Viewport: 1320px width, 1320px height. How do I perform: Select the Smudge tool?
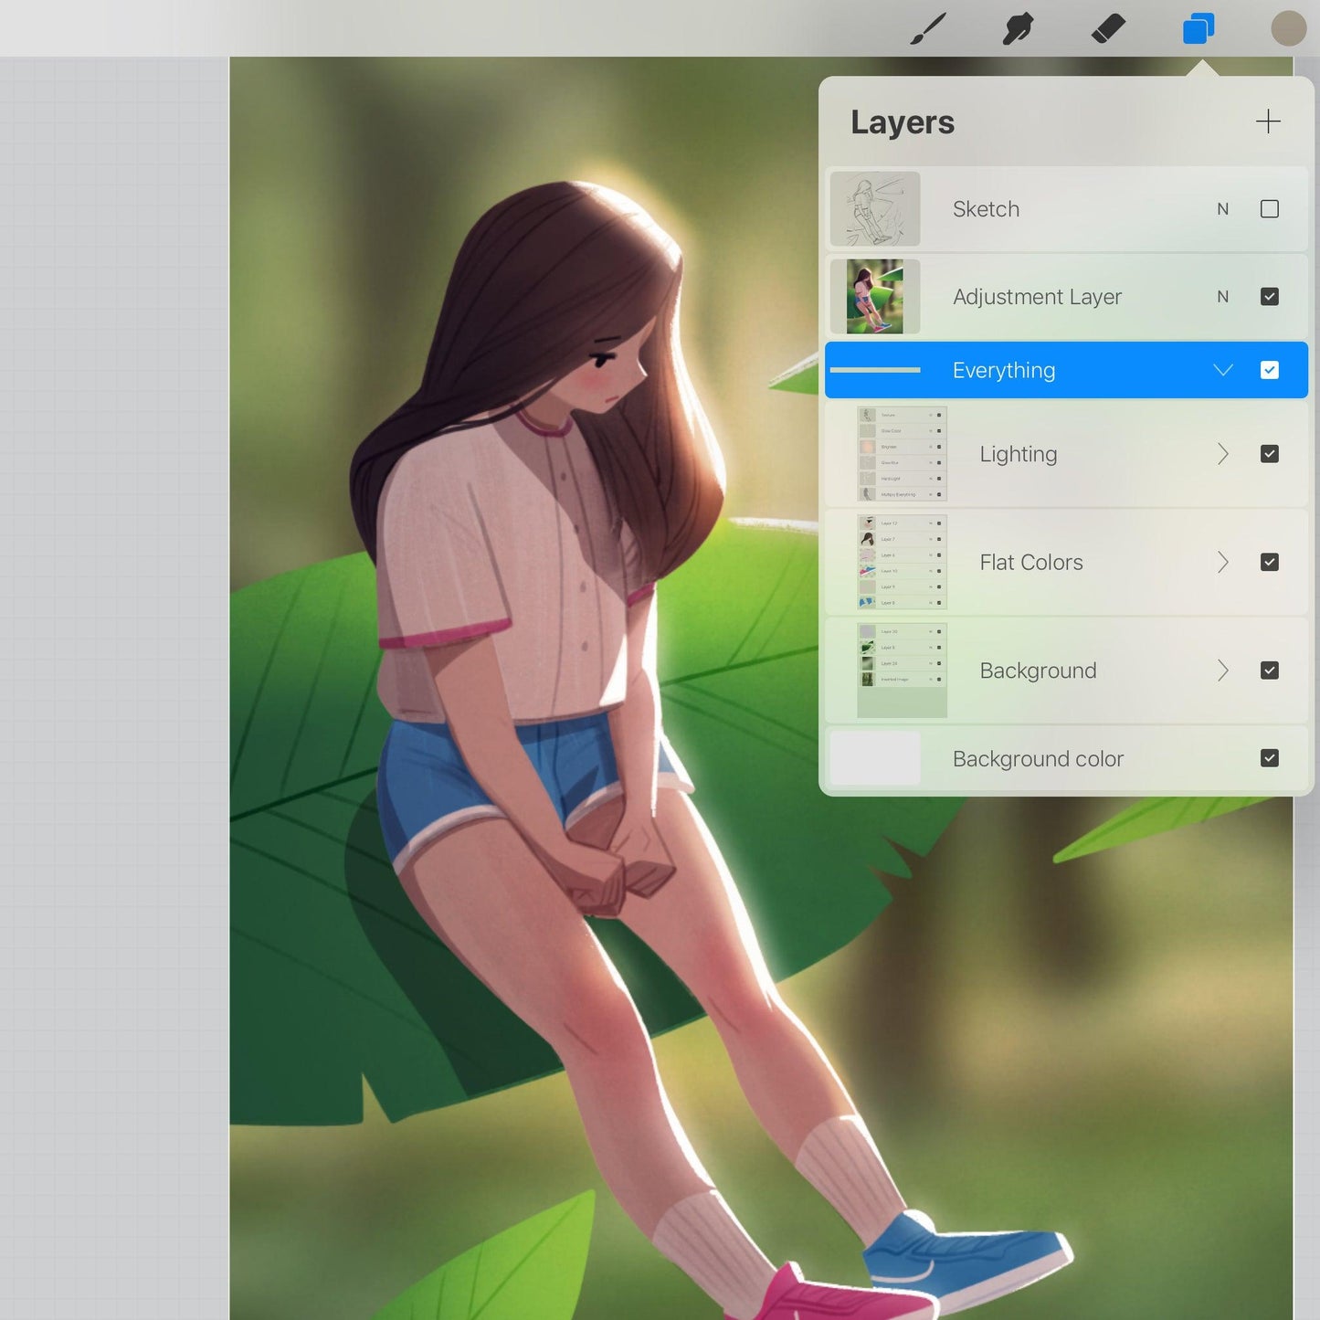1018,28
